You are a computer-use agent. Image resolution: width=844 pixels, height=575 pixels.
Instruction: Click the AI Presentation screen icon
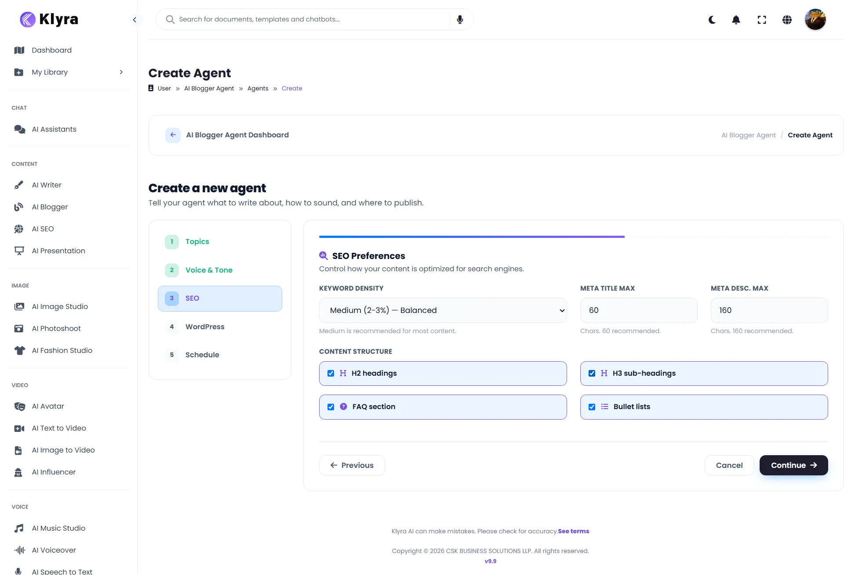19,251
